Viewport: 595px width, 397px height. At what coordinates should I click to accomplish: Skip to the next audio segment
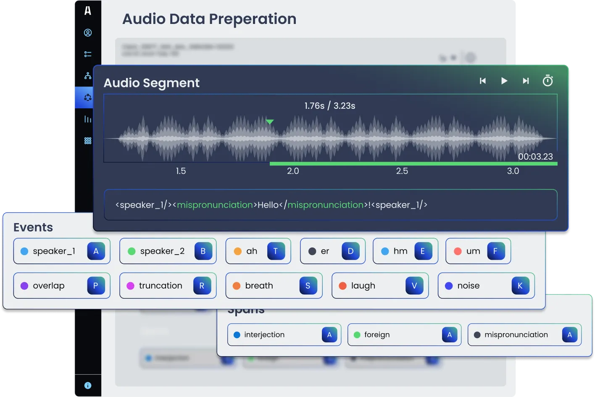click(526, 81)
